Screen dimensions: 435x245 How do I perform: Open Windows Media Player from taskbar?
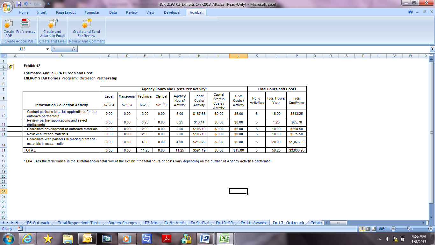pos(127,238)
